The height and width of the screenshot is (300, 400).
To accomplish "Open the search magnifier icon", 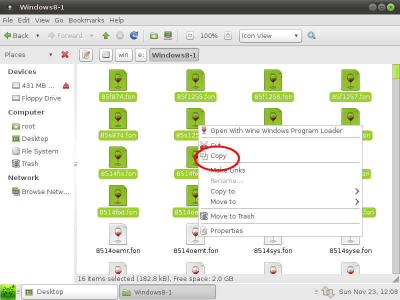I will click(x=311, y=35).
